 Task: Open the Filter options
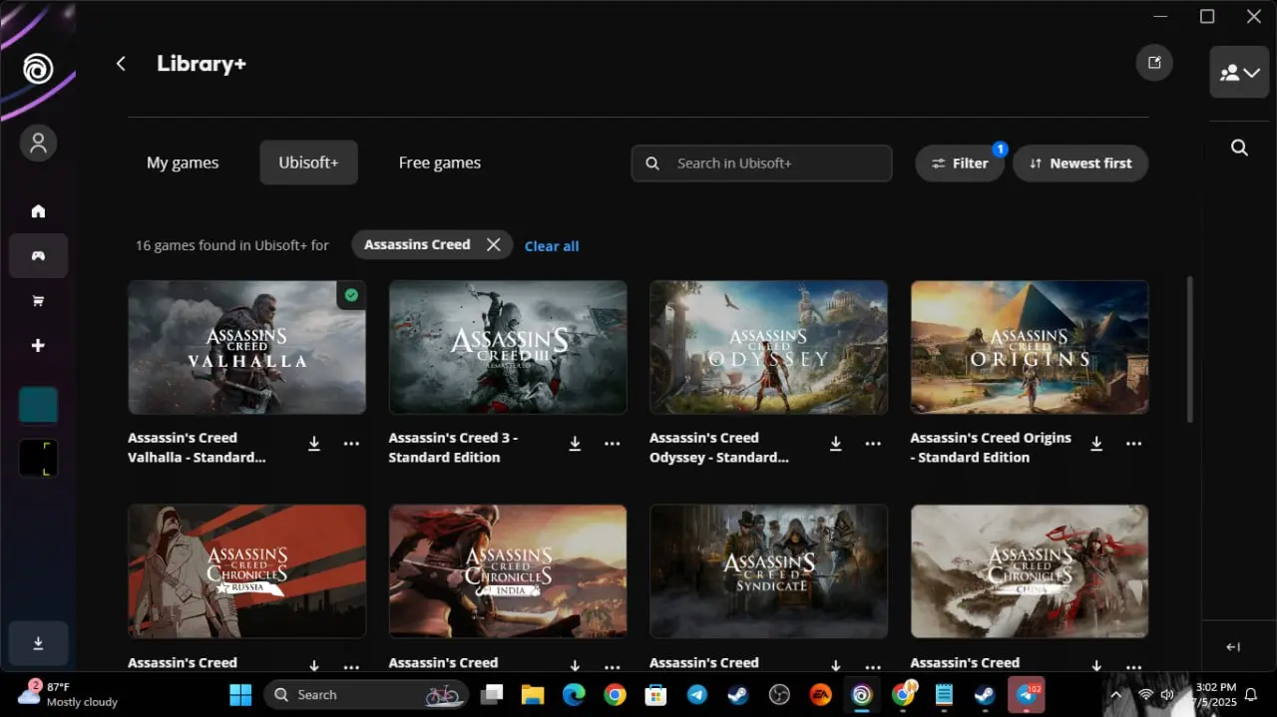pyautogui.click(x=959, y=164)
